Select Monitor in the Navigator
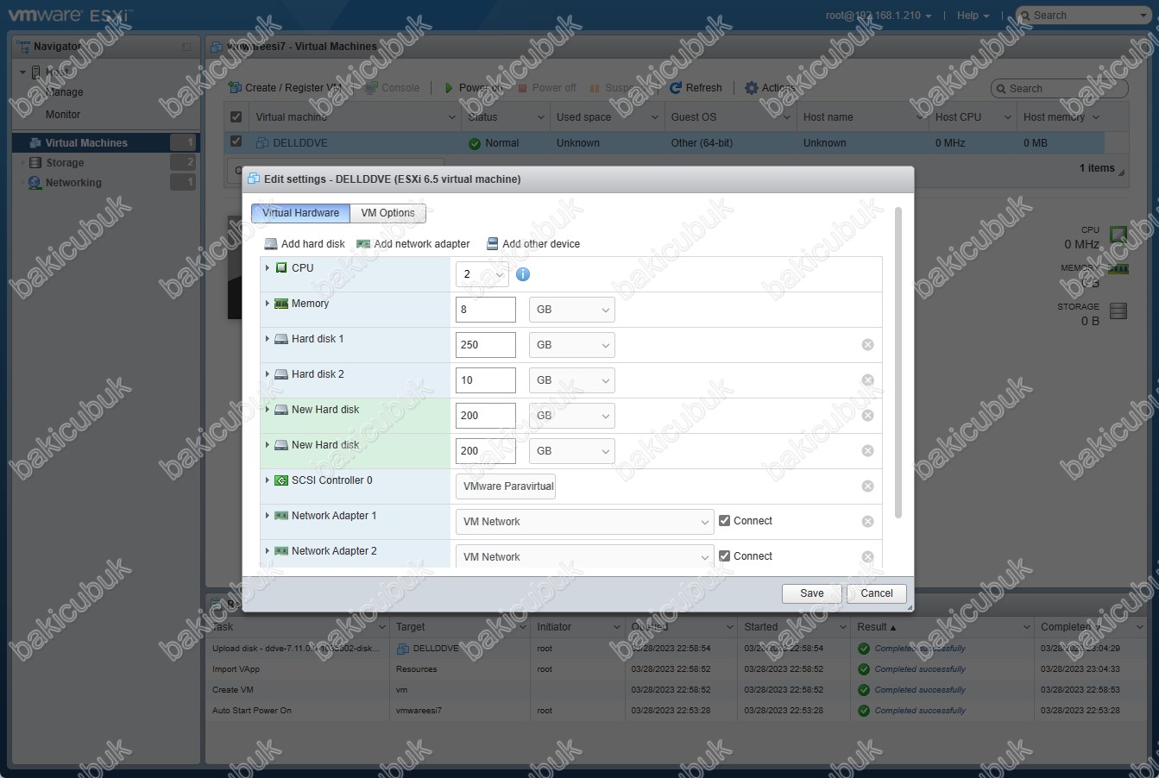The image size is (1159, 778). click(63, 115)
